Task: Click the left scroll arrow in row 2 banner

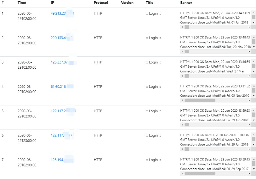Action: (182, 51)
